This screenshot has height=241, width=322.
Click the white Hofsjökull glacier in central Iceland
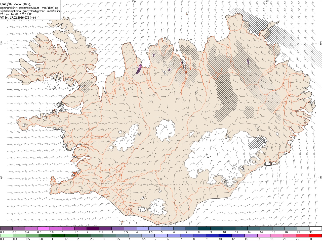165,130
